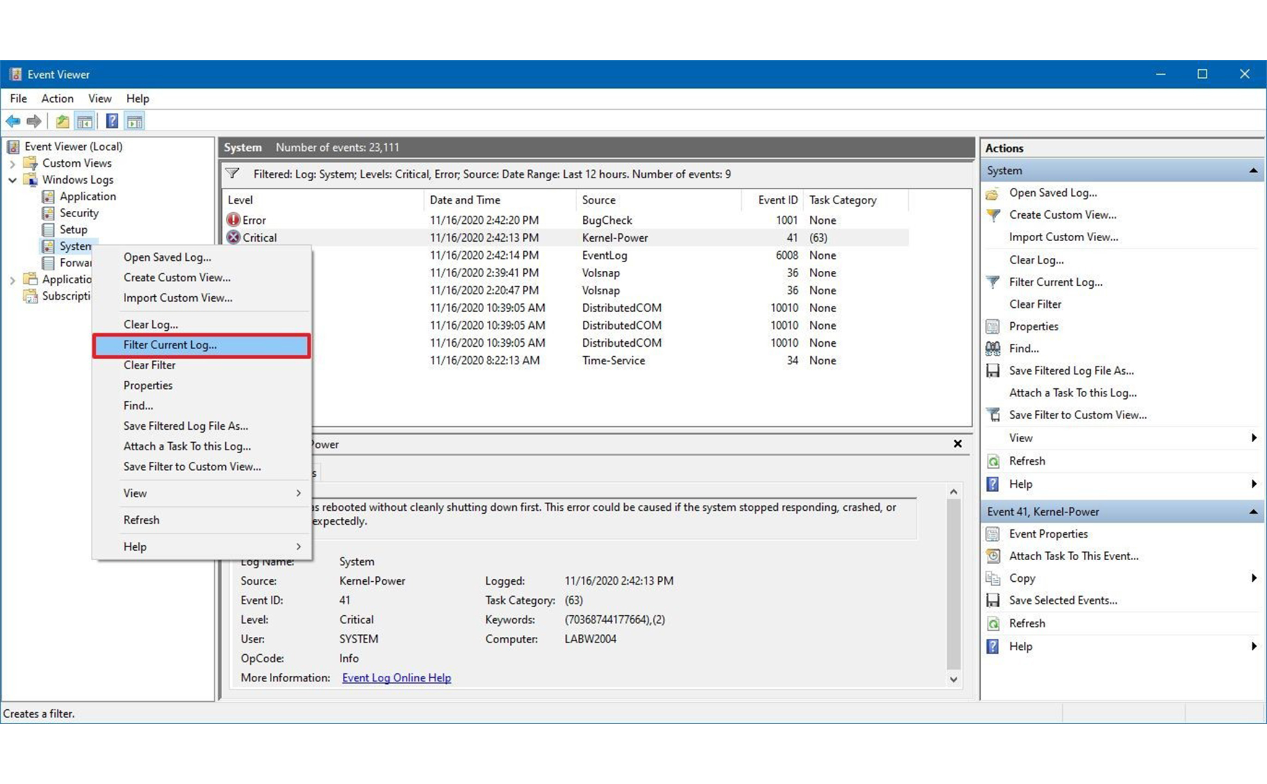Click the forward arrow toolbar icon

[34, 121]
